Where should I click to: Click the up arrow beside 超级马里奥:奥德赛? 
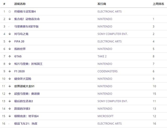click(10, 94)
